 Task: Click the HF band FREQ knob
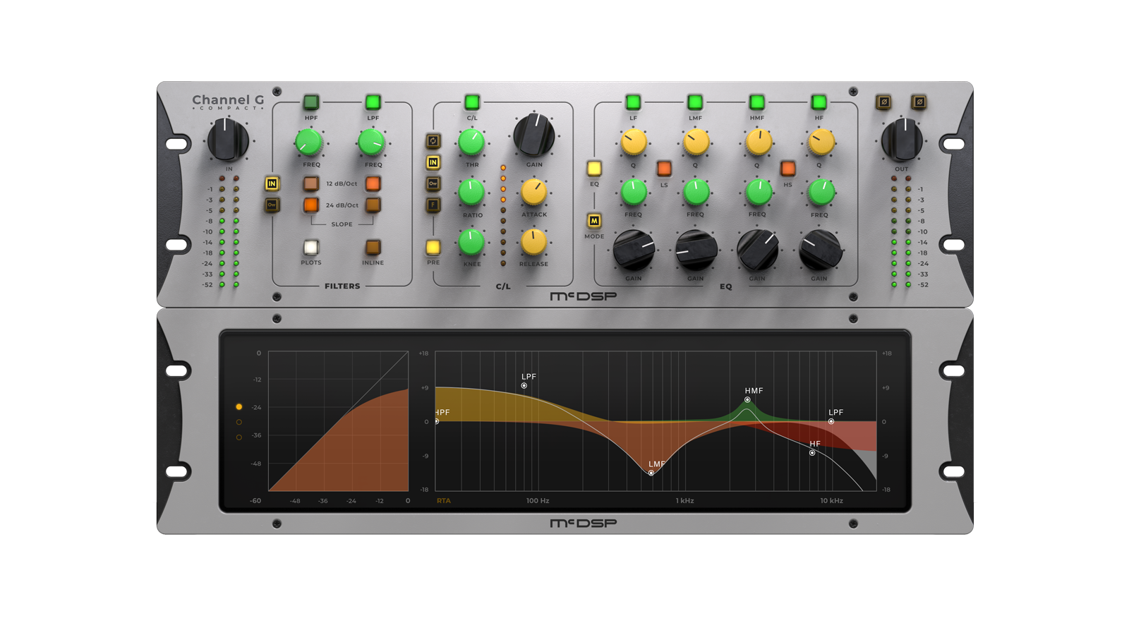click(821, 193)
